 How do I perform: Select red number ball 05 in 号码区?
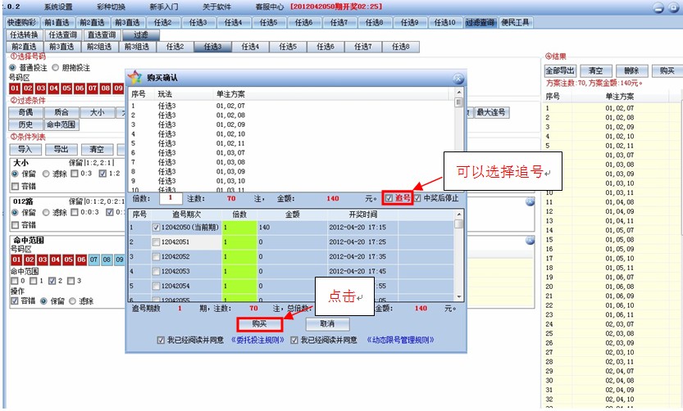pyautogui.click(x=67, y=88)
